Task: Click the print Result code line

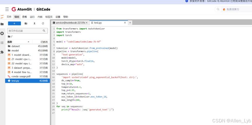Action: pos(88,110)
